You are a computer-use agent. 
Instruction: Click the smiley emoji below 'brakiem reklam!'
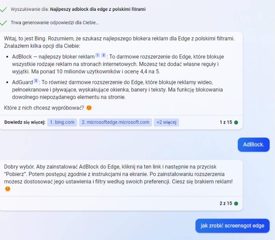tap(7, 189)
